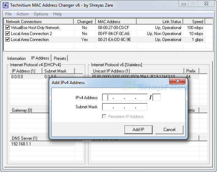Select the IP Address tab

coord(40,58)
